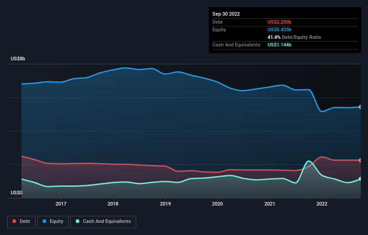
Task: Click the blue Equity endpoint marker
Action: 360,107
